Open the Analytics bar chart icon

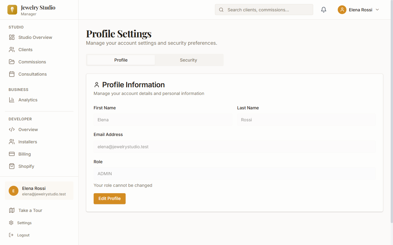pos(12,100)
